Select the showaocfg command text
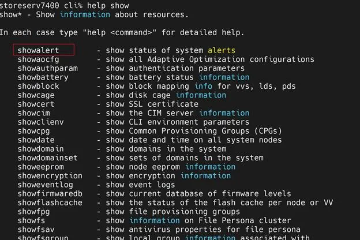 coord(38,59)
